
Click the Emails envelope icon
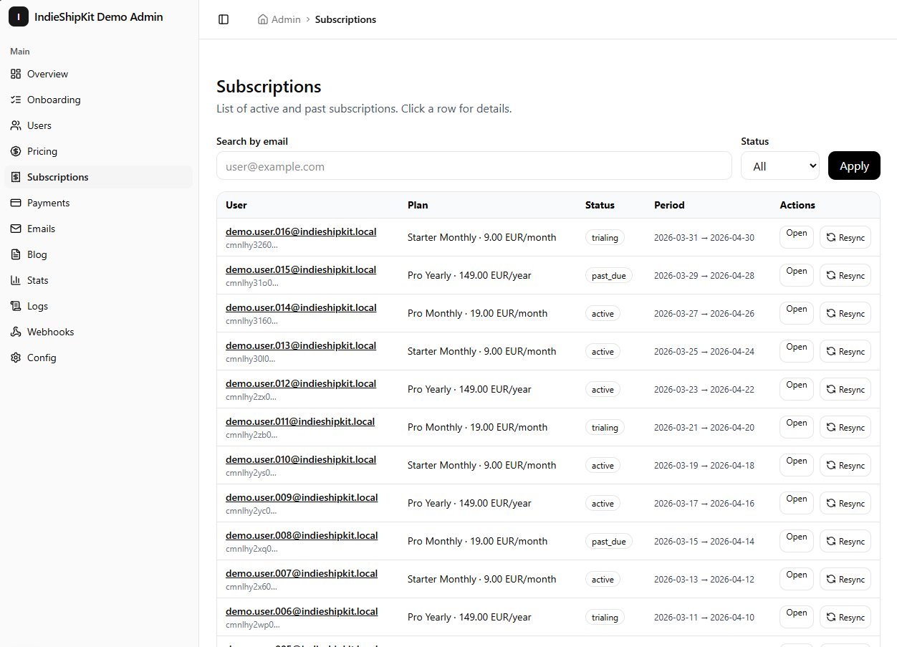(16, 229)
